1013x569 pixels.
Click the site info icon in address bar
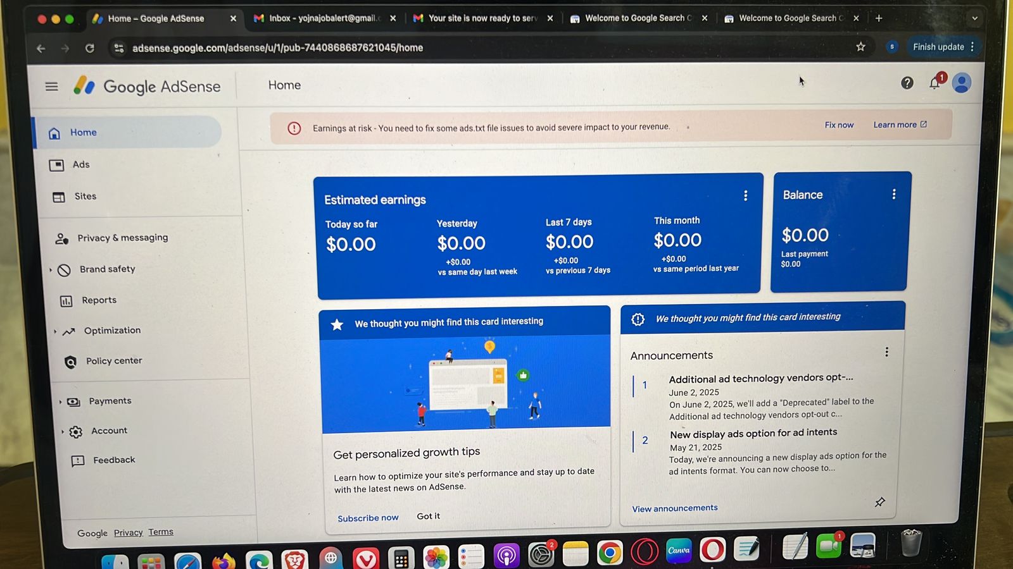pos(118,48)
